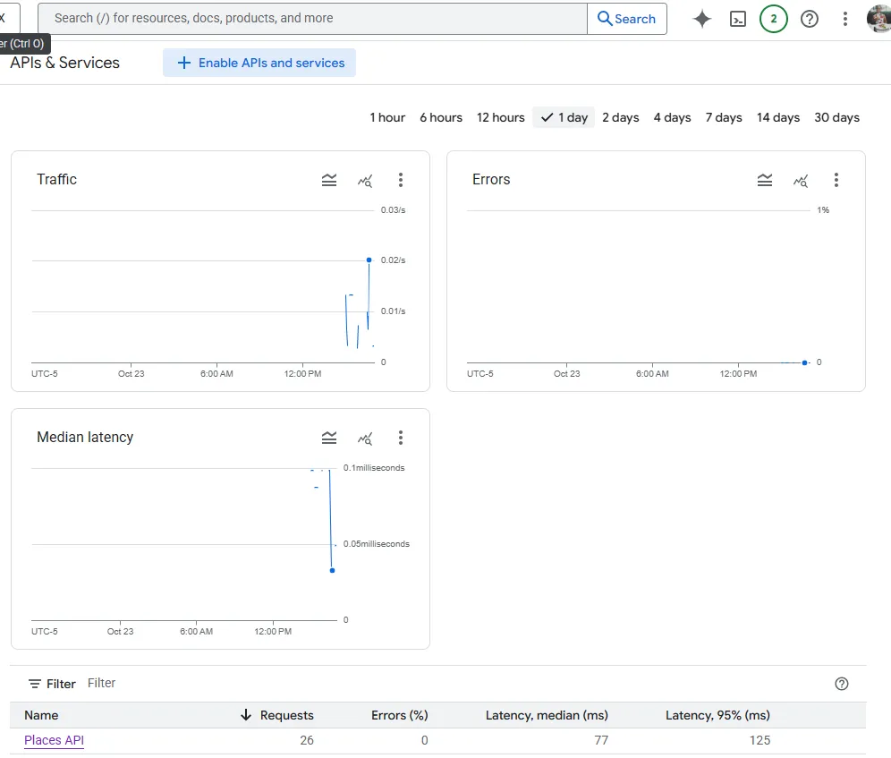
Task: Select the 2 days tab
Action: pos(620,117)
